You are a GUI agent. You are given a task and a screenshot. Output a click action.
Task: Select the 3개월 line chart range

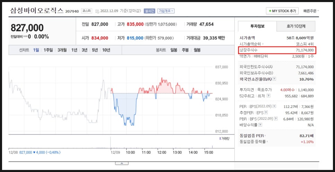pos(62,50)
